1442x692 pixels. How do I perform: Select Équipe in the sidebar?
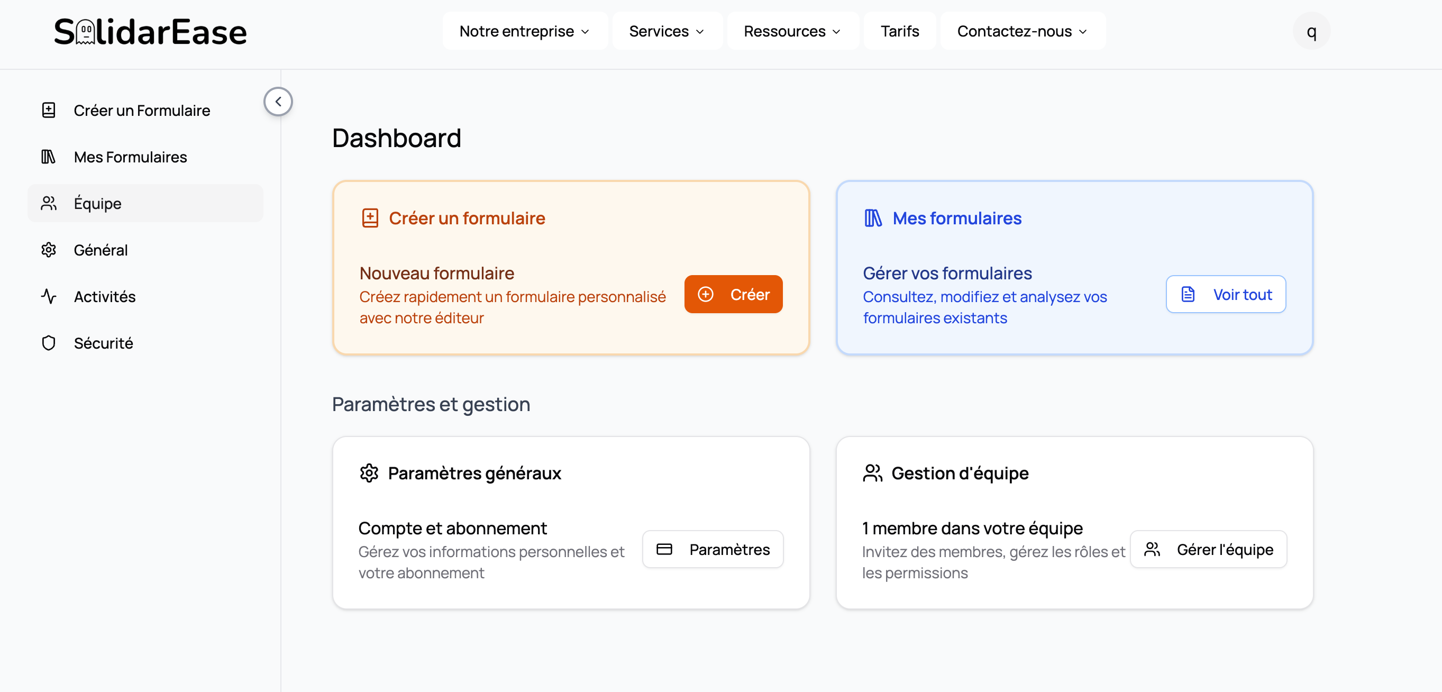[97, 203]
